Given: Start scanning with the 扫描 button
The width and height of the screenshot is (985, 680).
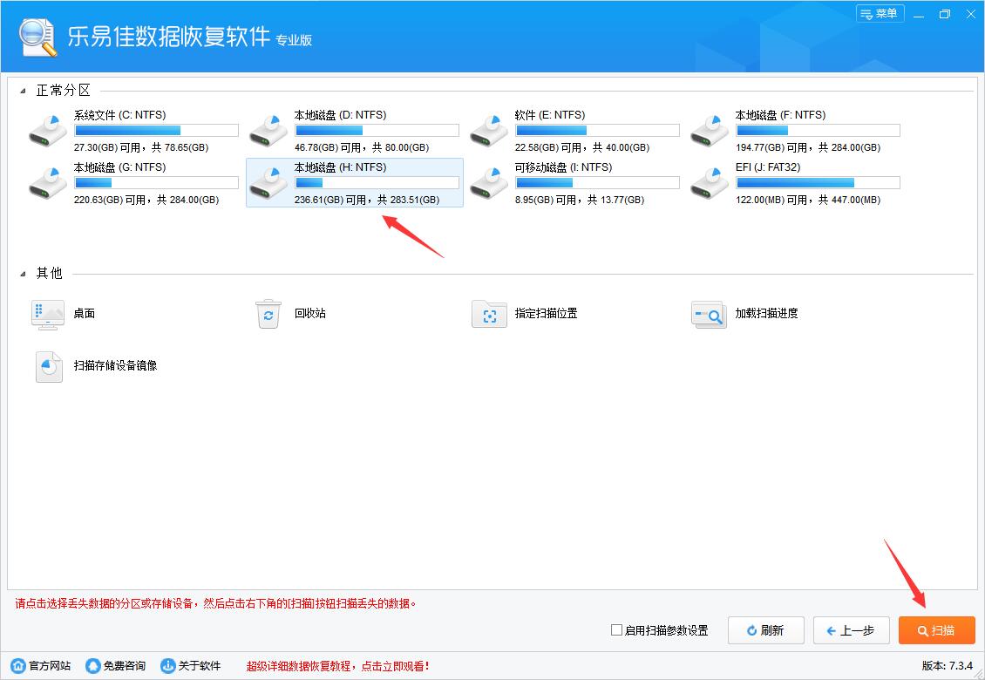Looking at the screenshot, I should (x=937, y=629).
